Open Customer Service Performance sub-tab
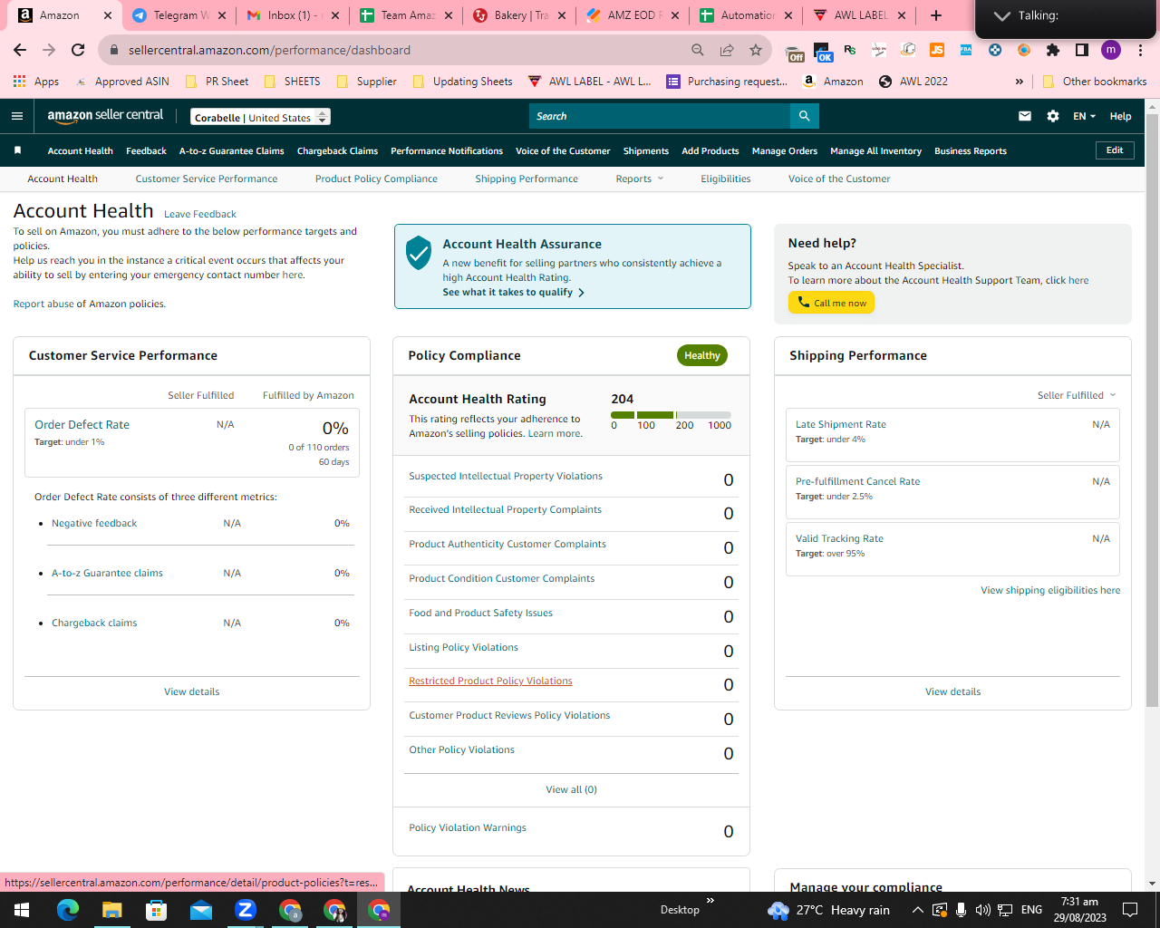Image resolution: width=1160 pixels, height=928 pixels. [x=207, y=179]
